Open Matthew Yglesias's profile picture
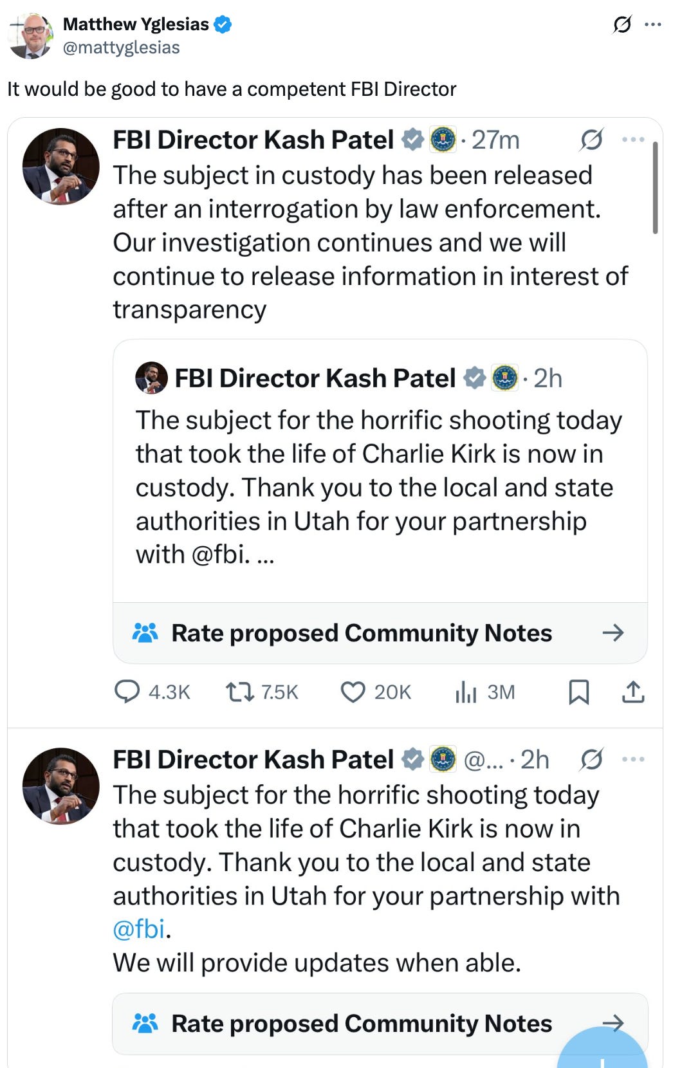Image resolution: width=673 pixels, height=1068 pixels. click(30, 36)
